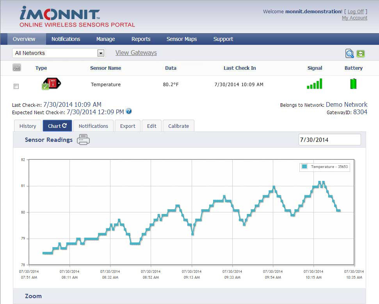379x304 pixels.
Task: Click the green signal strength bars
Action: (x=315, y=84)
